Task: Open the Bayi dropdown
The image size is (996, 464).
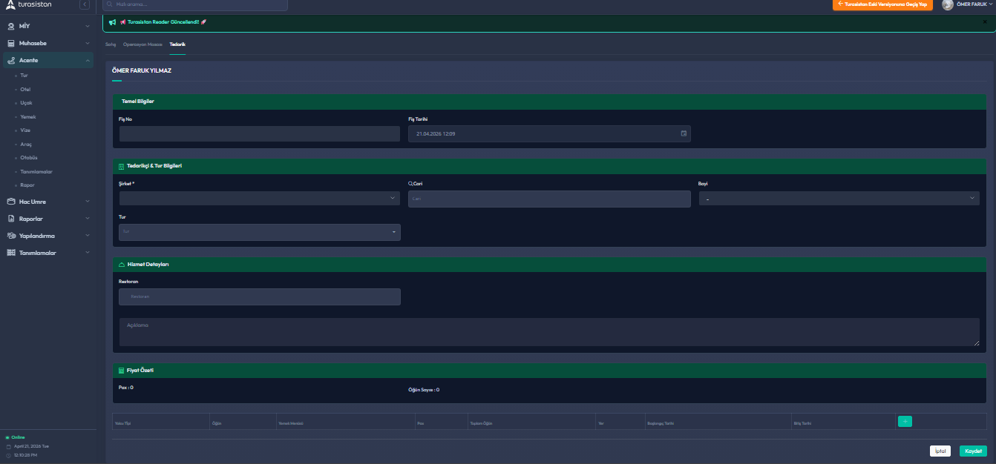Action: point(839,198)
